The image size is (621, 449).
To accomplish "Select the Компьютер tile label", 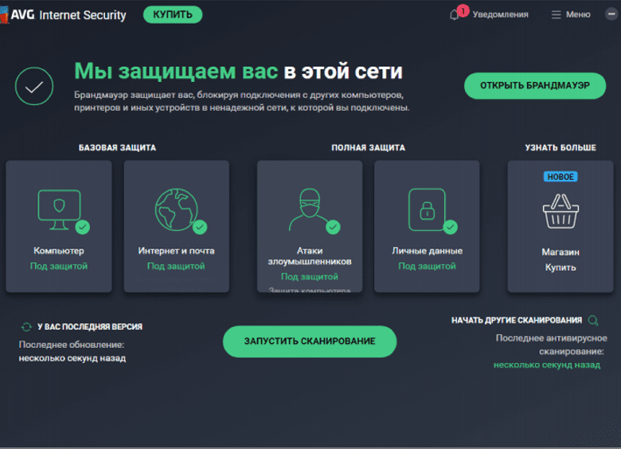I will (x=59, y=251).
